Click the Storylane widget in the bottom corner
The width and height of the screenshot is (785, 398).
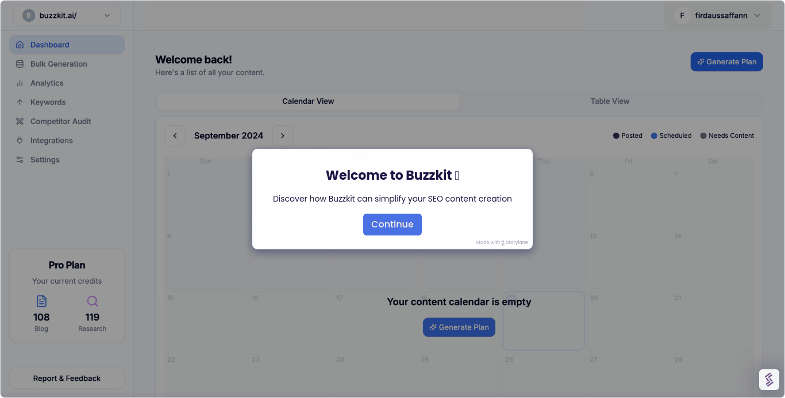[769, 380]
